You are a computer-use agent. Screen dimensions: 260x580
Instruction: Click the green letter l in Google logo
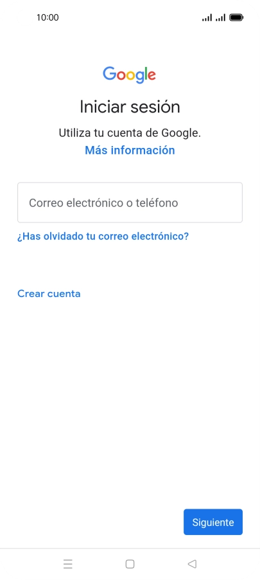(x=146, y=73)
